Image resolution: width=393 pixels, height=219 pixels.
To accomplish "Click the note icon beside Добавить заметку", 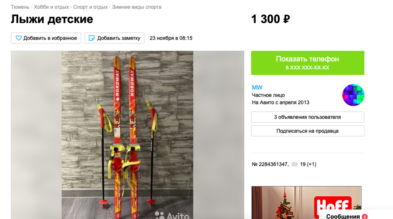I will coord(92,38).
